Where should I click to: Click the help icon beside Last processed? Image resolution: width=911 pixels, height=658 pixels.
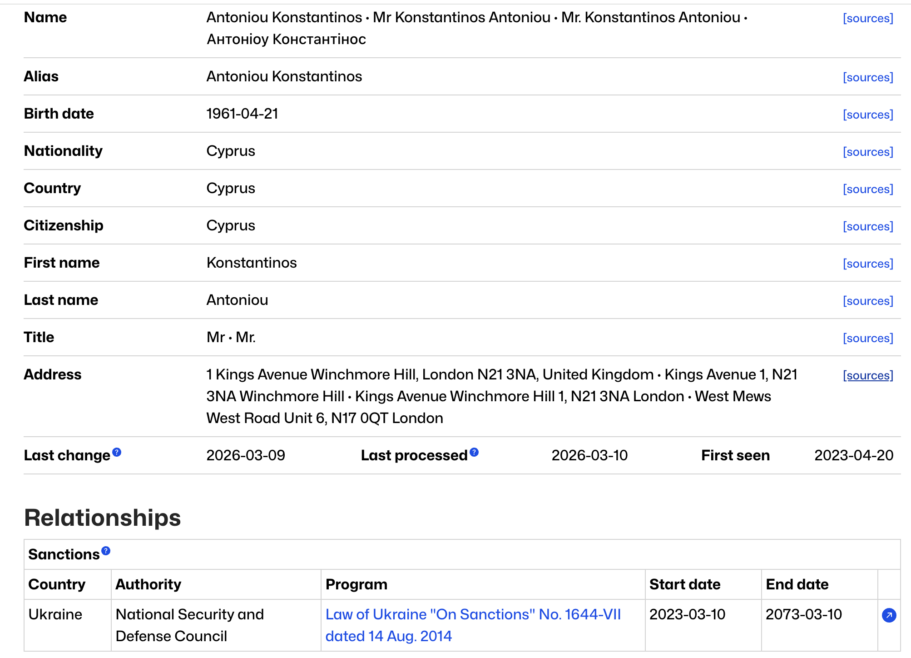tap(474, 452)
